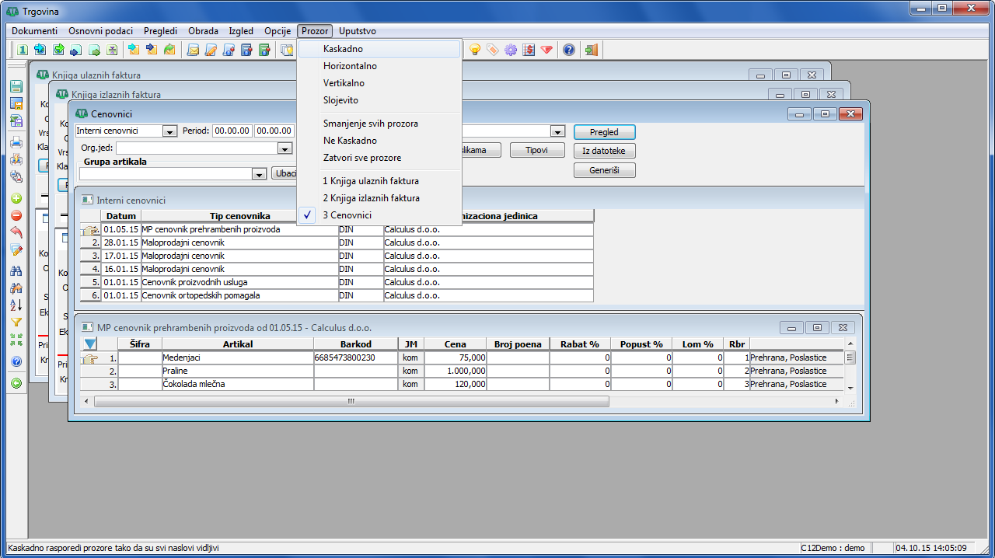This screenshot has width=995, height=558.
Task: Choose Slojevito menu entry
Action: coord(379,100)
